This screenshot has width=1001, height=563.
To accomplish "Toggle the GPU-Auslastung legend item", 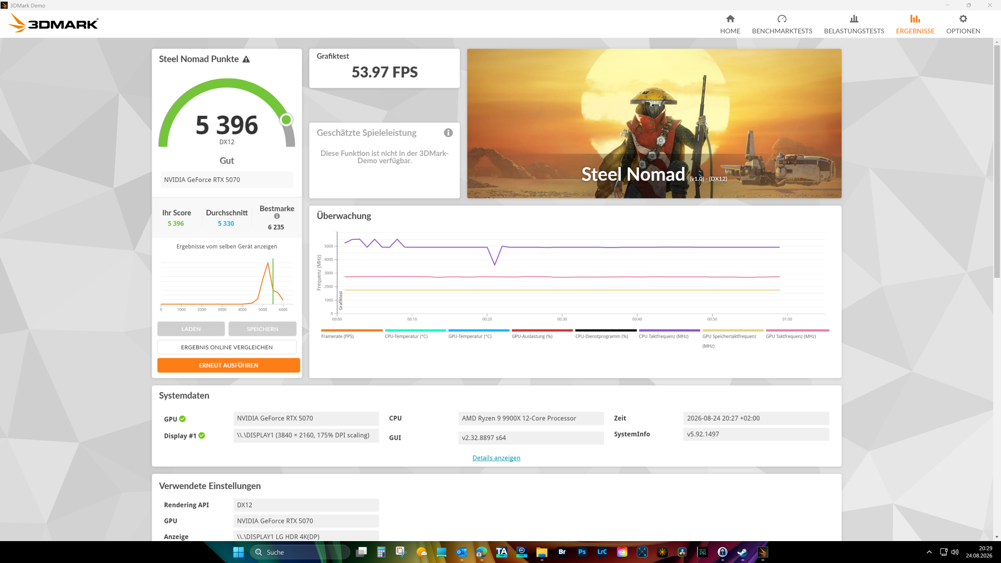I will coord(542,334).
